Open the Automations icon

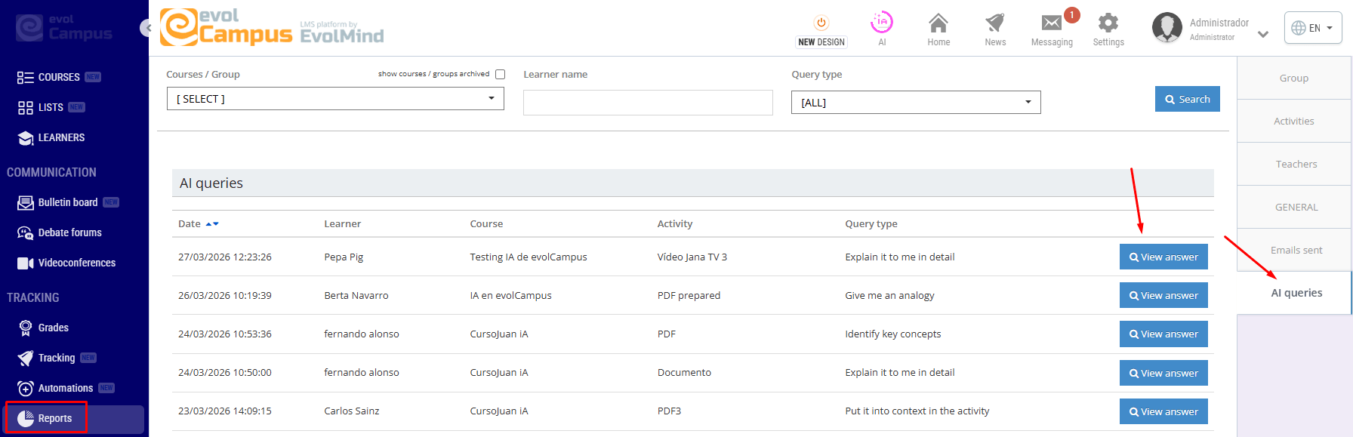26,388
